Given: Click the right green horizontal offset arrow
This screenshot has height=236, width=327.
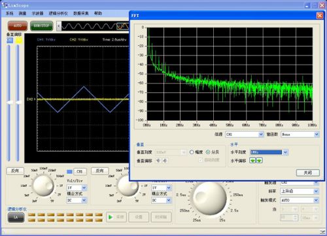Looking at the screenshot, I should point(259,161).
